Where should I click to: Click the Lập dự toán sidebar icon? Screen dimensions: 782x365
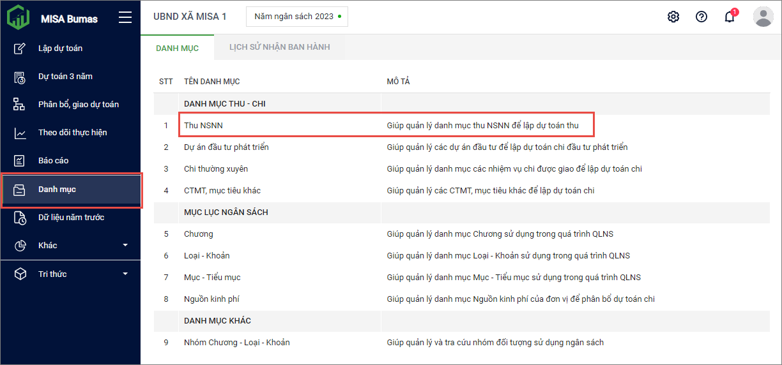20,48
